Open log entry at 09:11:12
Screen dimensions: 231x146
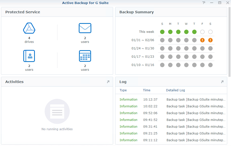point(171,140)
